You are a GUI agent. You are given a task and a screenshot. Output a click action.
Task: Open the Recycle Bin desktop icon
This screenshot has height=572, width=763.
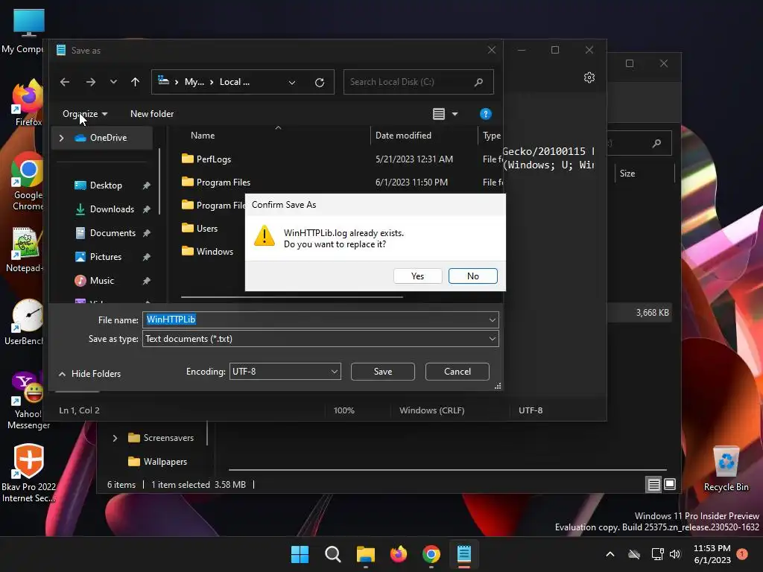pos(726,469)
